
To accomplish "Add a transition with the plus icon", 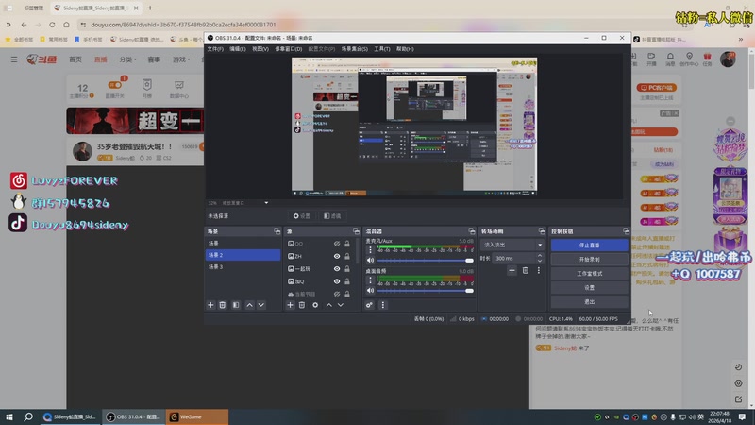I will point(512,271).
